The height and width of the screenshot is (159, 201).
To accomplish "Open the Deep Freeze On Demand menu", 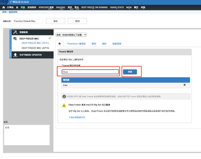I will click(x=94, y=7).
